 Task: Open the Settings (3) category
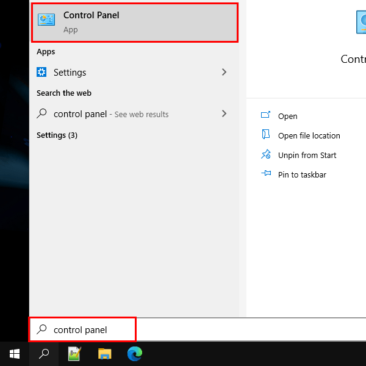click(57, 135)
